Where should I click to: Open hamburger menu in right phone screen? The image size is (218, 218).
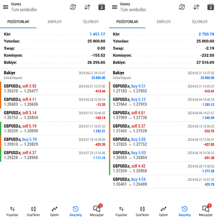click(x=115, y=7)
